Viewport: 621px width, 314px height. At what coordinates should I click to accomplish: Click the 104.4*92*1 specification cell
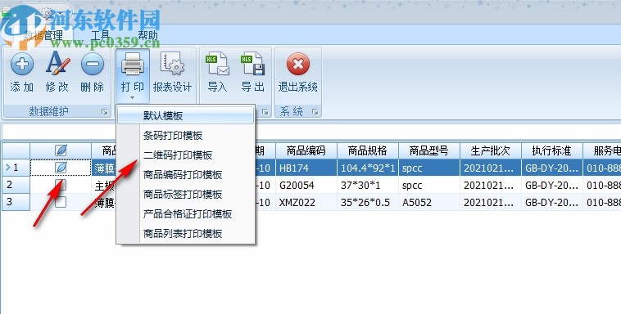click(x=368, y=168)
